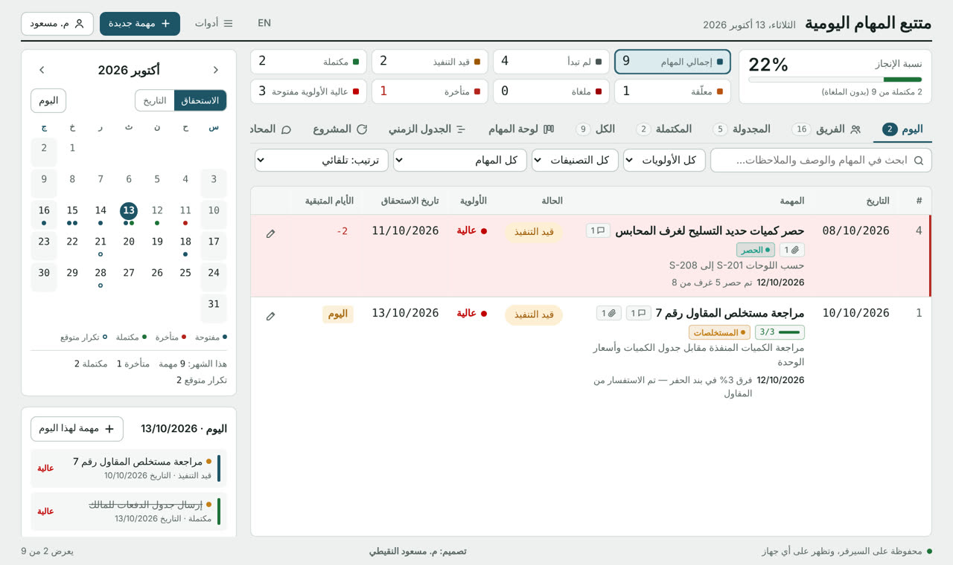Open the ترتيب: تلقائي sort dropdown

(322, 160)
